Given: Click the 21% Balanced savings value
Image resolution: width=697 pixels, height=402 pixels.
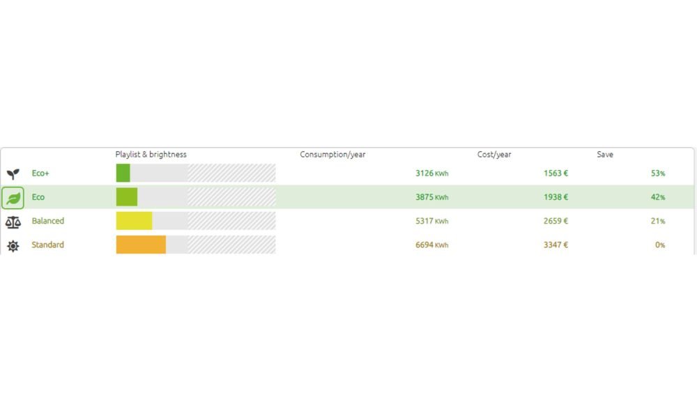Looking at the screenshot, I should click(657, 221).
